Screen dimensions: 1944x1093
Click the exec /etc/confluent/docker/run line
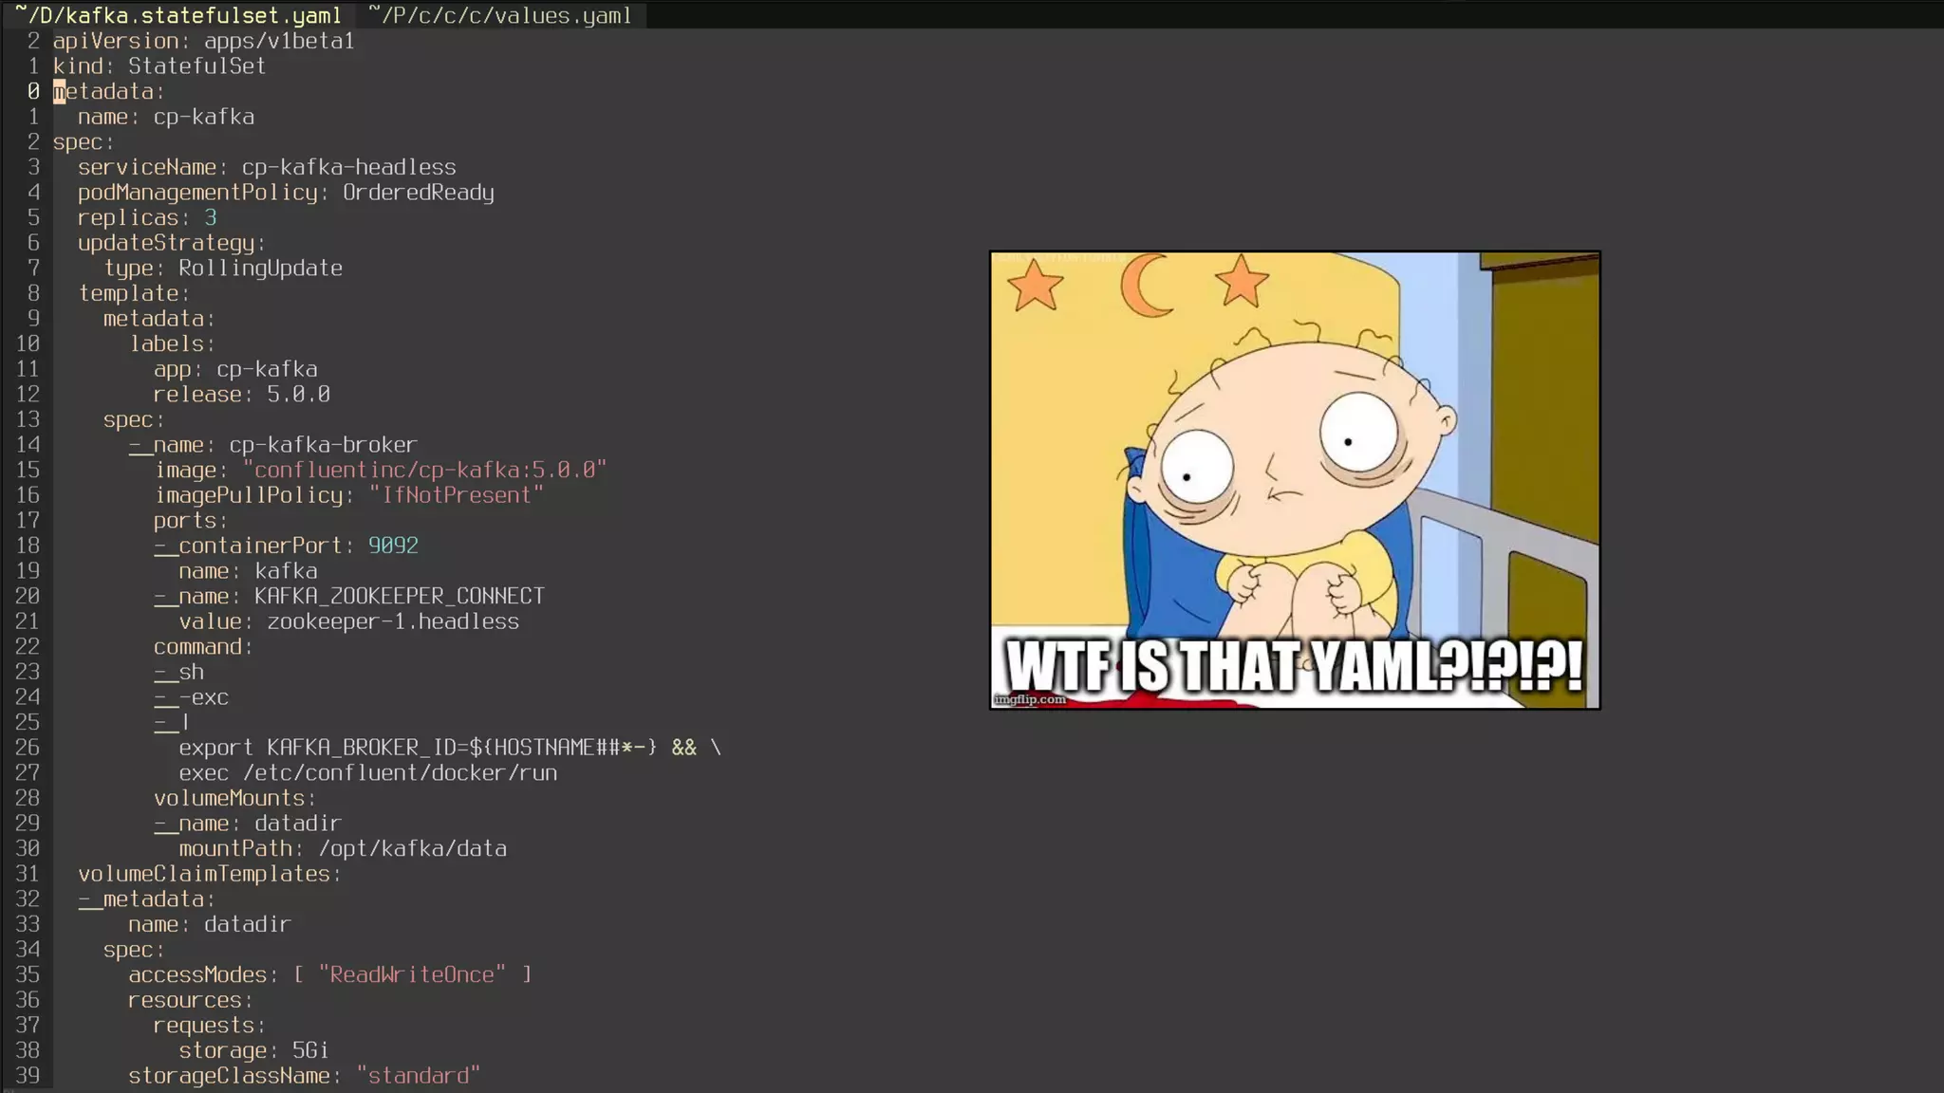coord(368,773)
